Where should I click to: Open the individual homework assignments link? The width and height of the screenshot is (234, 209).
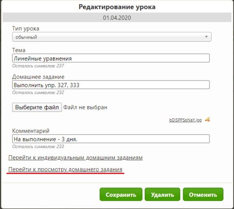coord(75,157)
